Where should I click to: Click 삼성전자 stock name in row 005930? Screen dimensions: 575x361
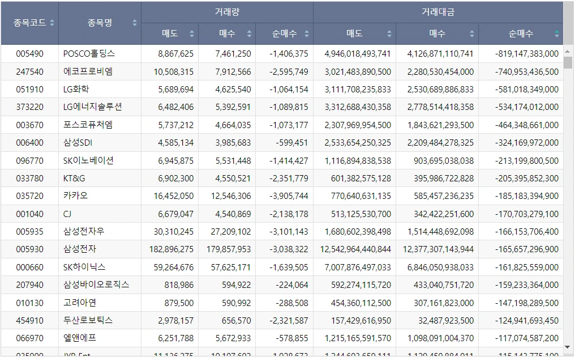tap(80, 249)
